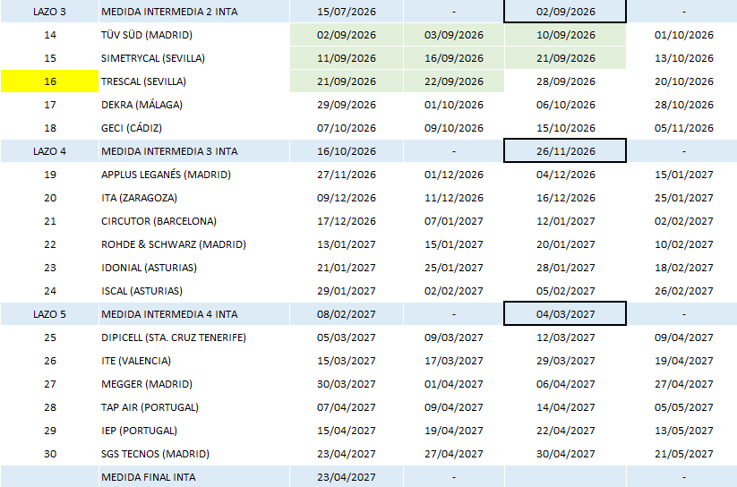The height and width of the screenshot is (487, 737).
Task: Select APPLUS LEGANÉS (MADRID) cell
Action: [x=194, y=175]
